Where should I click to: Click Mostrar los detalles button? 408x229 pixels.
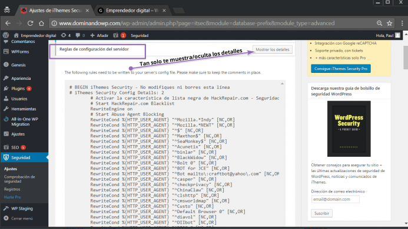[x=272, y=49]
